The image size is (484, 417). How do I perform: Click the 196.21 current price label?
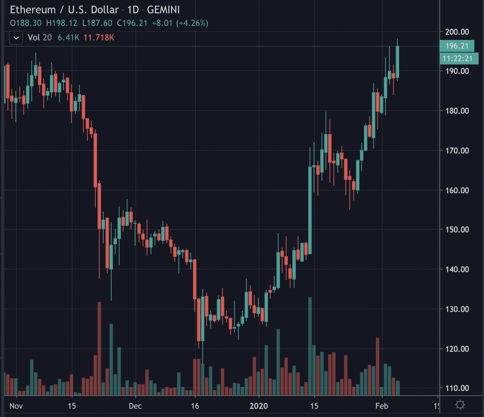[457, 46]
